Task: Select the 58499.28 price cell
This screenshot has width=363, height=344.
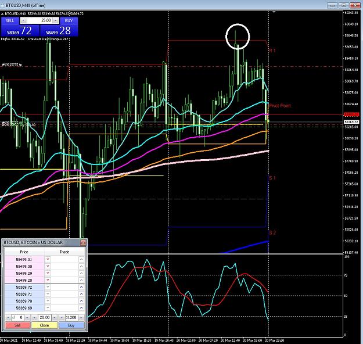Action: tap(24, 280)
